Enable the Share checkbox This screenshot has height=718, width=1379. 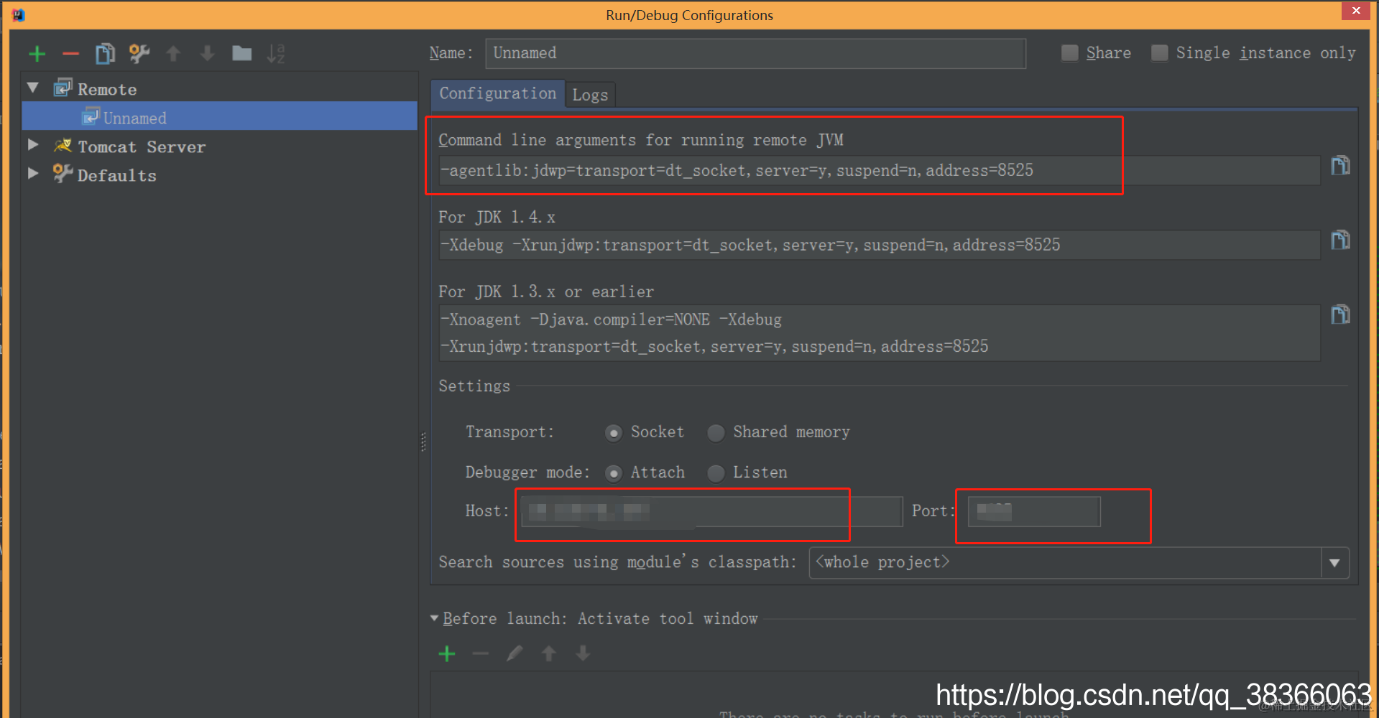click(x=1069, y=53)
